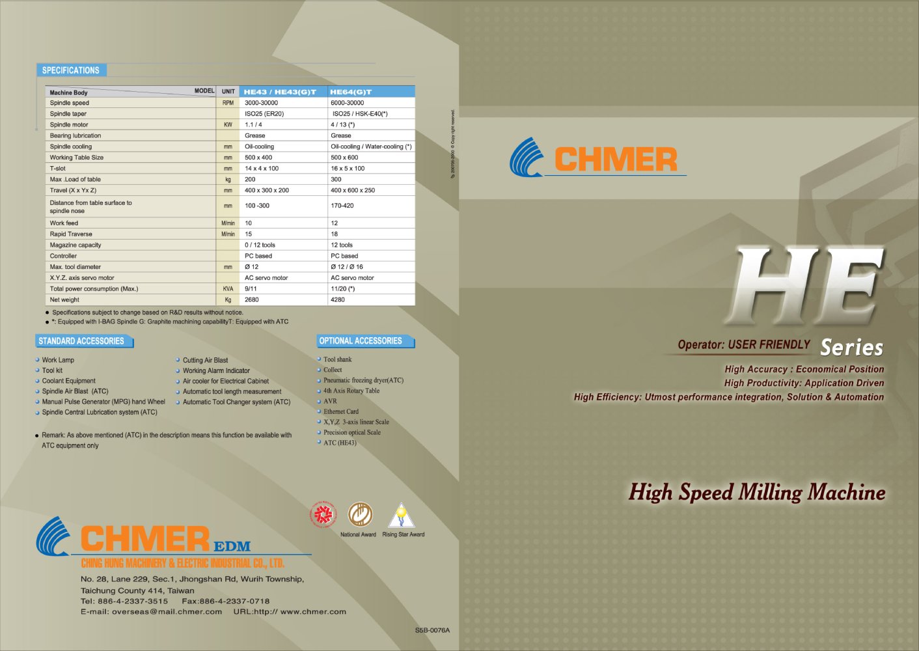Select the OPTIONAL ACCESSORIES header
Image resolution: width=919 pixels, height=651 pixels.
click(x=365, y=341)
